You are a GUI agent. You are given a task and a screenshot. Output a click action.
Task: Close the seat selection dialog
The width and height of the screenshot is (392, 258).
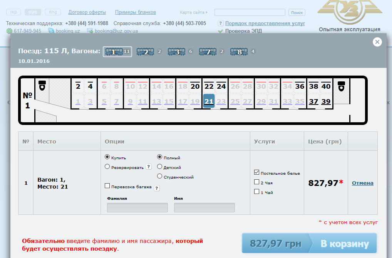[377, 42]
